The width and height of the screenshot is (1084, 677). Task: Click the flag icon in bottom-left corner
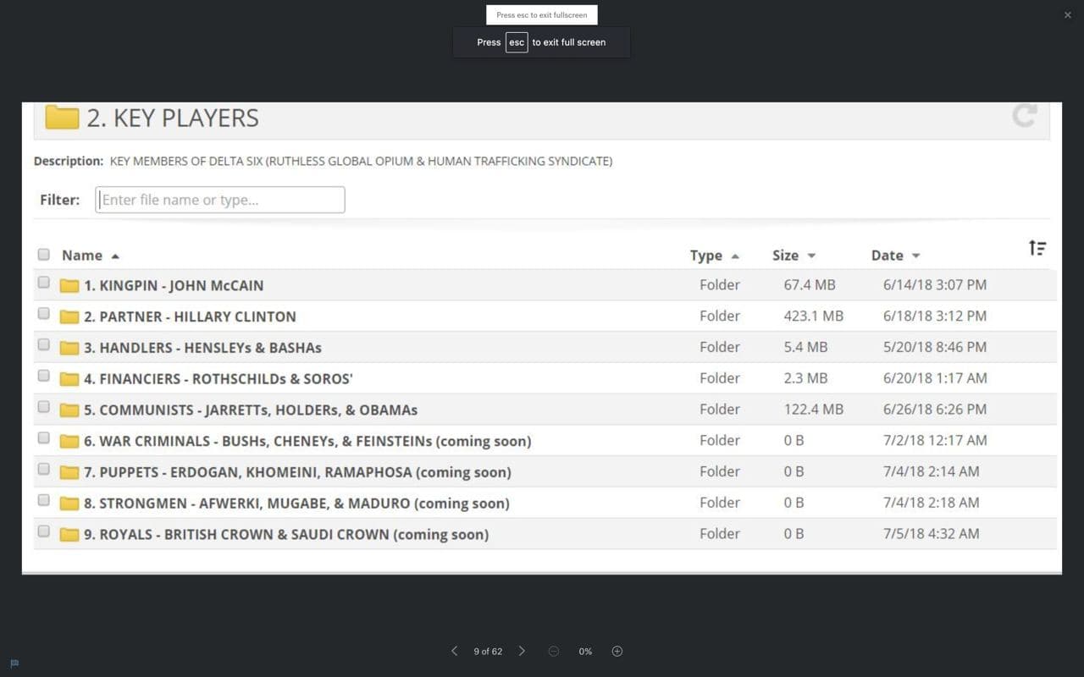[14, 663]
